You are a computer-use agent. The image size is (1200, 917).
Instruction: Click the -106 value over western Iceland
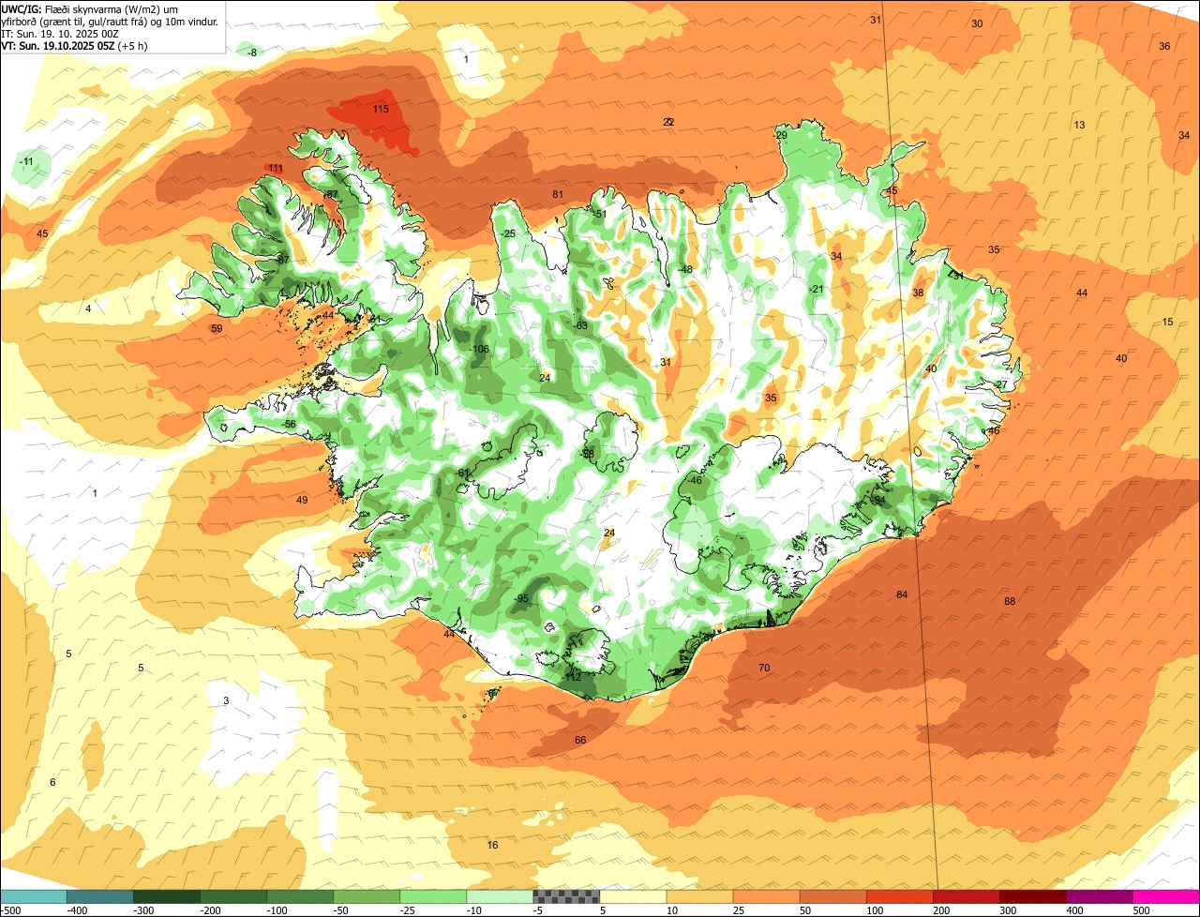coord(479,350)
